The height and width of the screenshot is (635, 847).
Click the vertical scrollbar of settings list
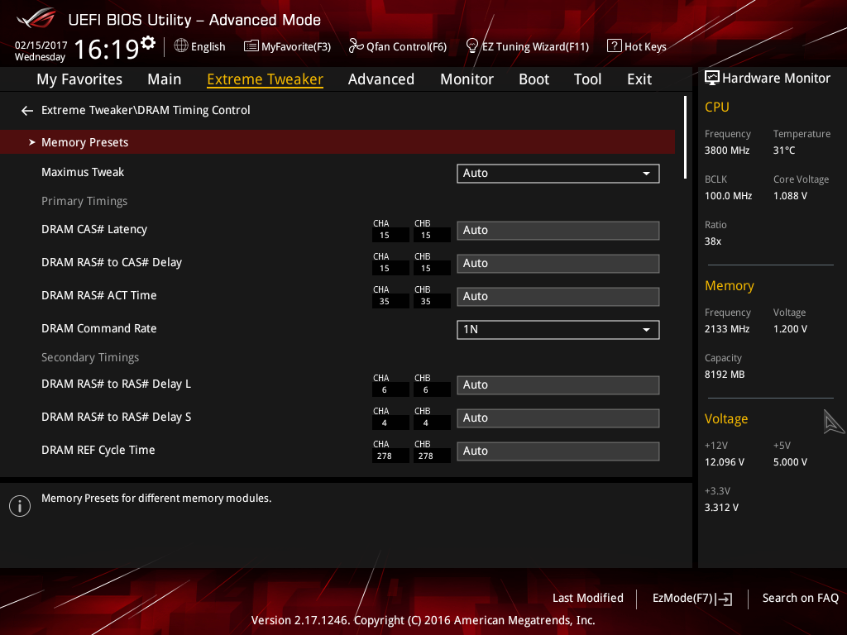(x=685, y=137)
